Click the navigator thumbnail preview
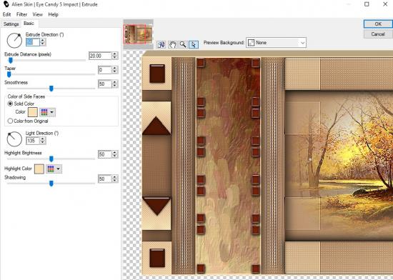Viewport: 393px width, 280px height. [138, 34]
